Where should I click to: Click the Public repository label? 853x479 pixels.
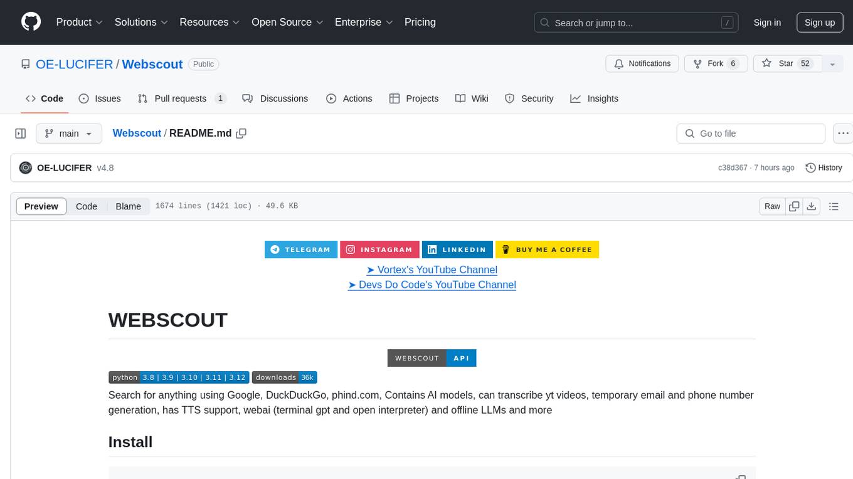point(203,64)
